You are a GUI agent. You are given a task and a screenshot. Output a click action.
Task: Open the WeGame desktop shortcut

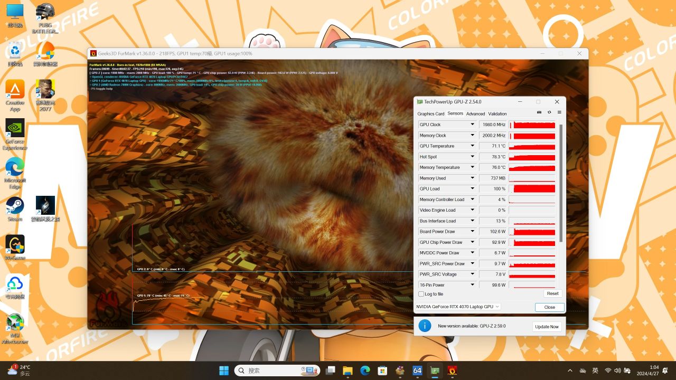coord(15,248)
